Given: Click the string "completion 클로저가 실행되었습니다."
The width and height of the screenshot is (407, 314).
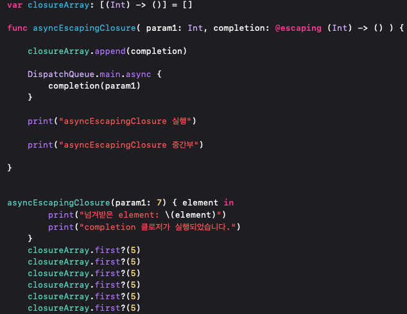Looking at the screenshot, I should point(157,227).
